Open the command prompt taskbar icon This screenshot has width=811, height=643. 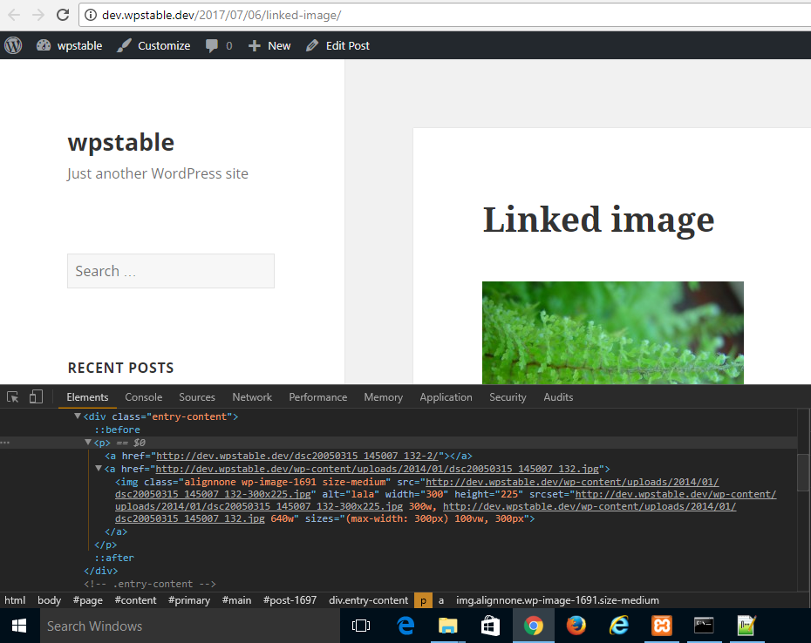704,626
